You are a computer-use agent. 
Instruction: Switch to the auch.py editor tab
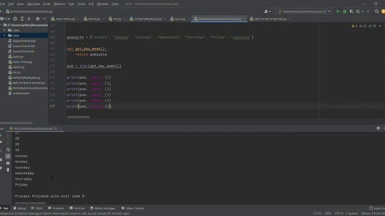tap(180, 19)
